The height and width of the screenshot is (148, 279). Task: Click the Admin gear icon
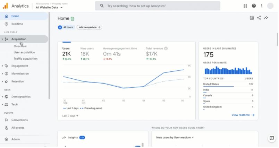(7, 139)
